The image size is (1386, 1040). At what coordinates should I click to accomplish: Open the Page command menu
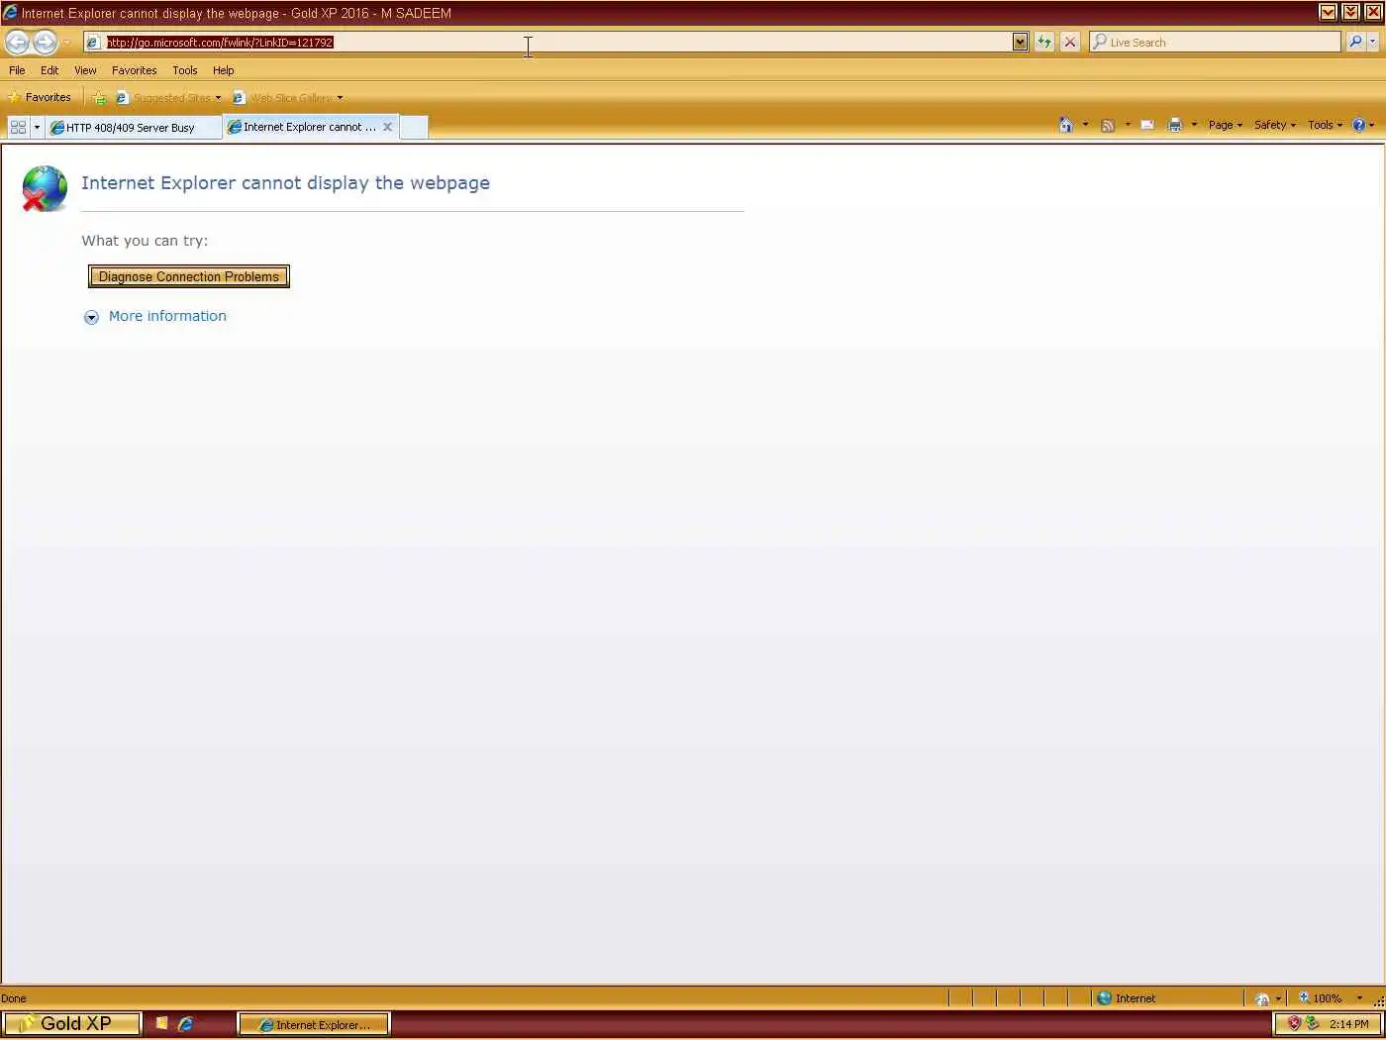click(x=1226, y=125)
